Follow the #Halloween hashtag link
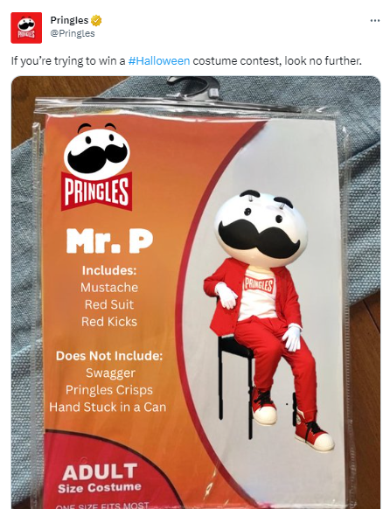The width and height of the screenshot is (390, 509). (x=159, y=61)
